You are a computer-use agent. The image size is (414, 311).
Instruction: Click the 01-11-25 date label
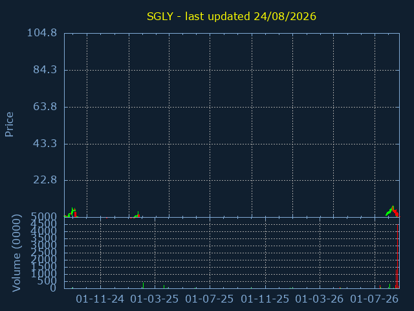click(x=265, y=299)
